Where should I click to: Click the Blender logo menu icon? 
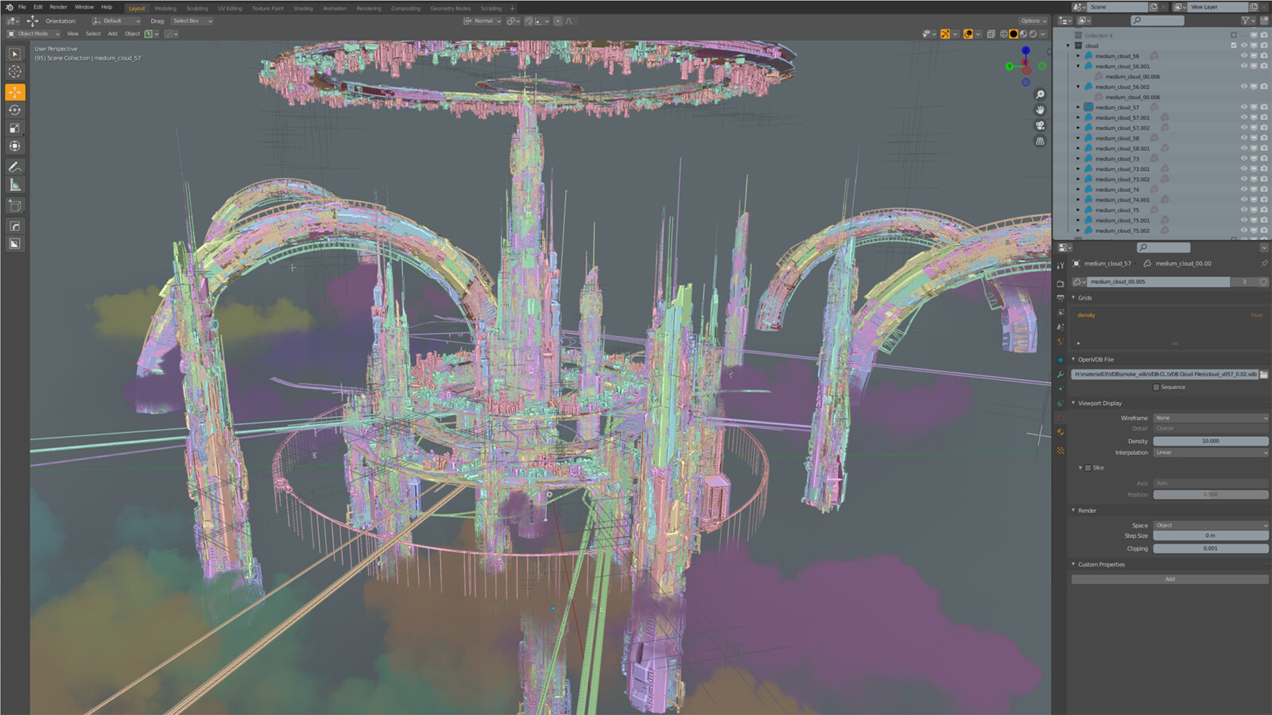coord(9,7)
